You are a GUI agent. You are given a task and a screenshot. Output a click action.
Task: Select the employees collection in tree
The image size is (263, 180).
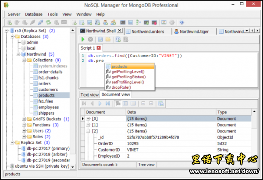[x=49, y=107]
